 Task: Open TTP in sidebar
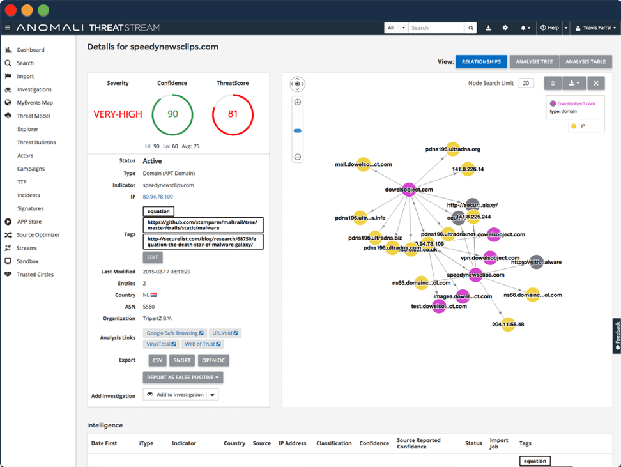coord(22,182)
